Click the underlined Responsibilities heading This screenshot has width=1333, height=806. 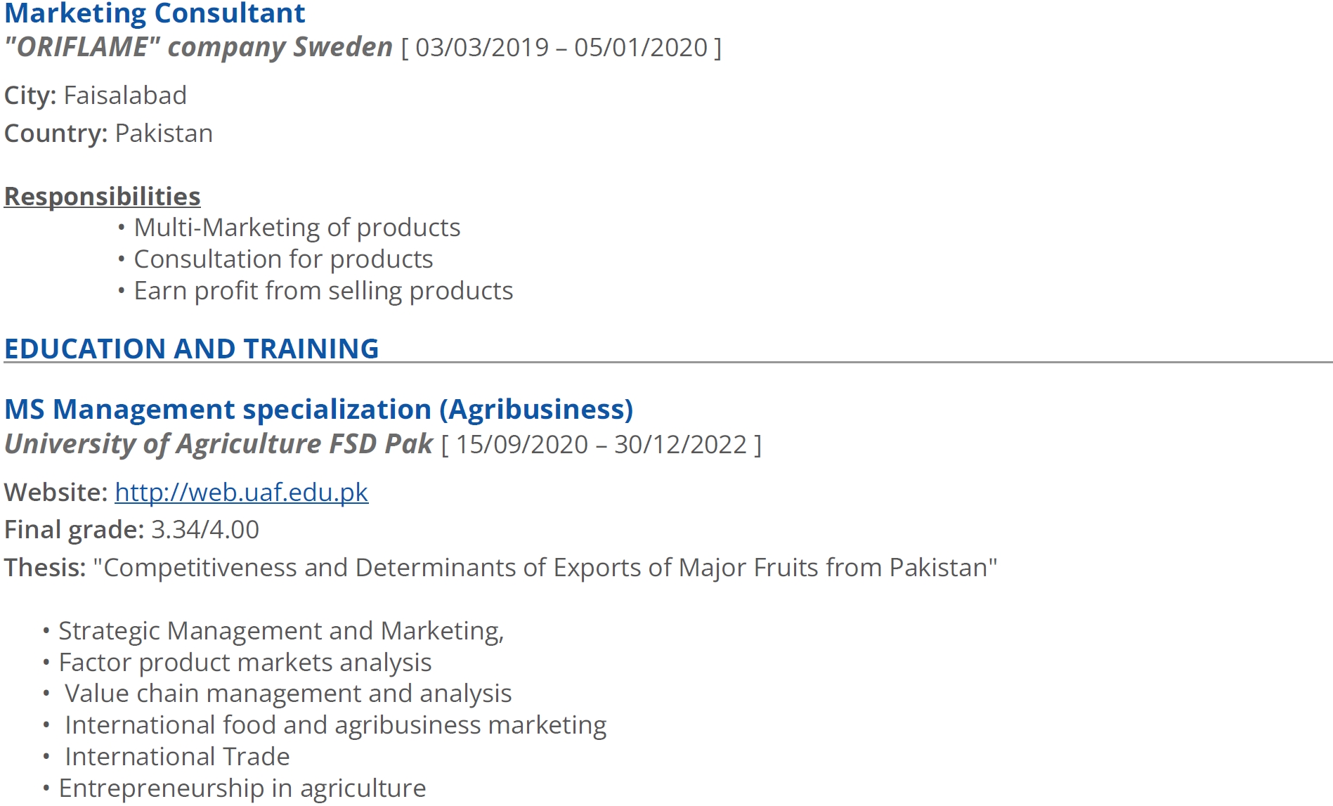(x=103, y=197)
